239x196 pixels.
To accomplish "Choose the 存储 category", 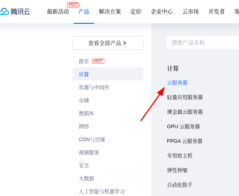I will click(x=84, y=101).
